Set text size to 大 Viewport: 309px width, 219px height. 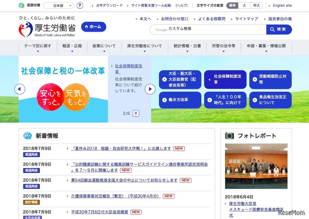pyautogui.click(x=244, y=5)
